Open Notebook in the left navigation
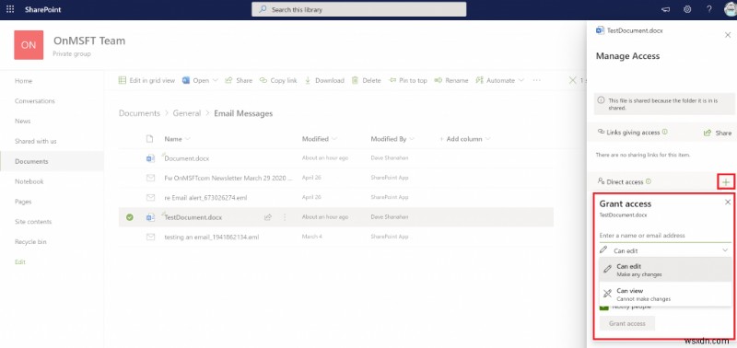737x348 pixels. 29,181
